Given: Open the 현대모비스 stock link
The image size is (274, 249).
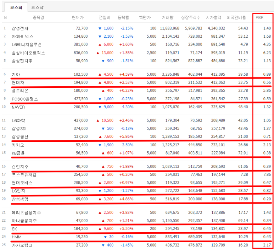Looking at the screenshot, I should tap(22, 183).
